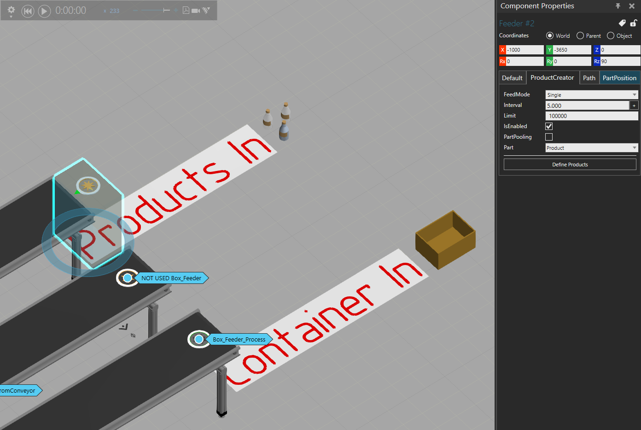The height and width of the screenshot is (430, 641).
Task: Pin the Component Properties panel
Action: [x=618, y=6]
